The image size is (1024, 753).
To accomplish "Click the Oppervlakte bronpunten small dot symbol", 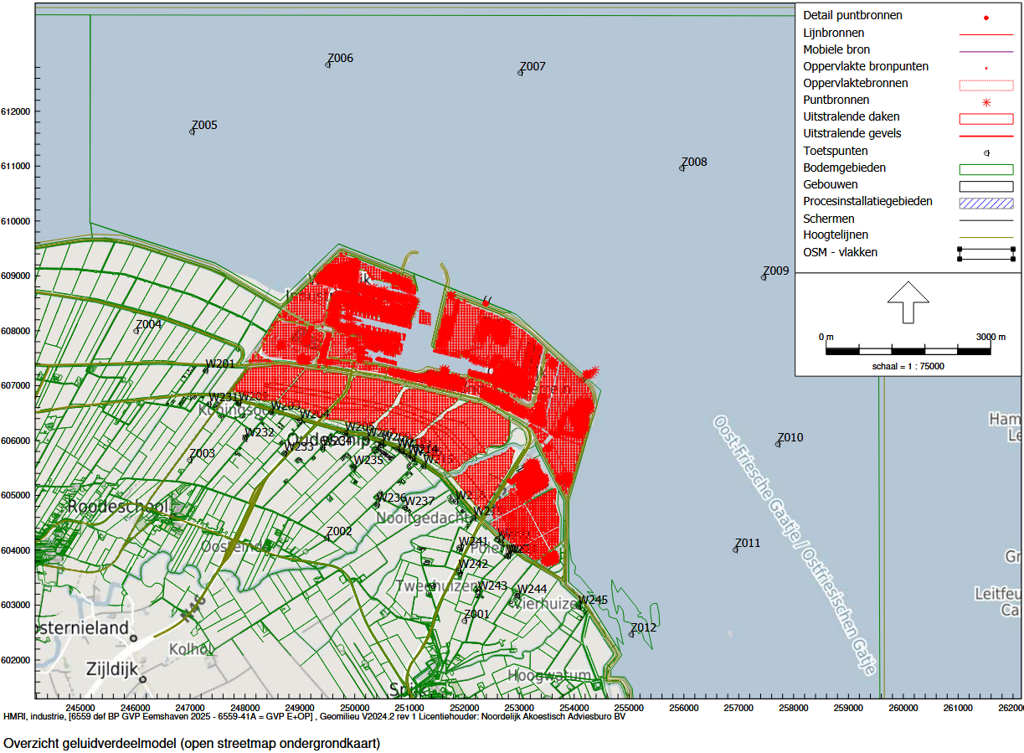I will click(x=985, y=69).
